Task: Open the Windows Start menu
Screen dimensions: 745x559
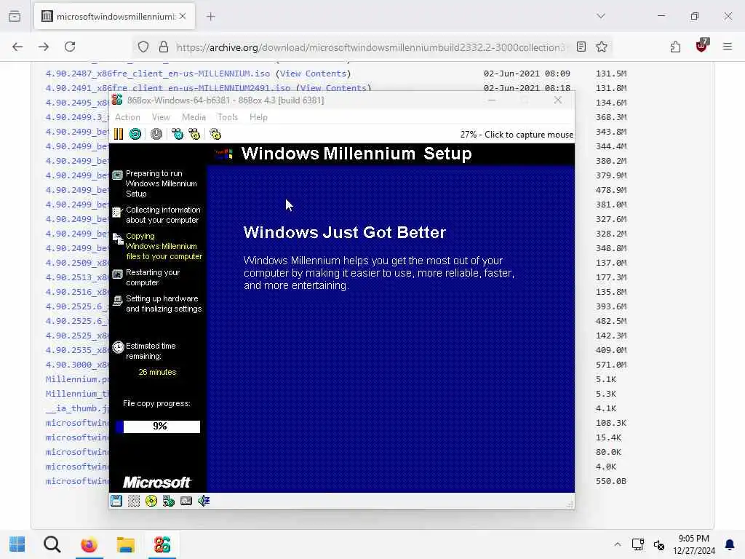Action: coord(17,544)
